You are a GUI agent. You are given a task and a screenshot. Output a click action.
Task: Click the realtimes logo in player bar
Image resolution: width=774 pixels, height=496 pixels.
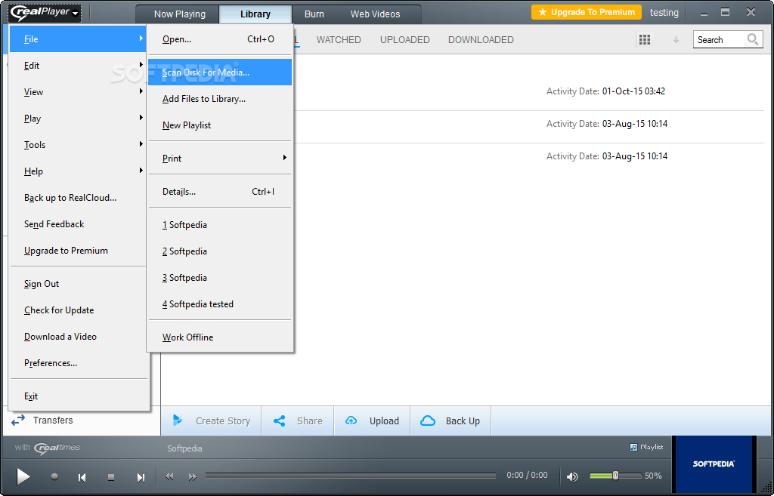(x=57, y=448)
